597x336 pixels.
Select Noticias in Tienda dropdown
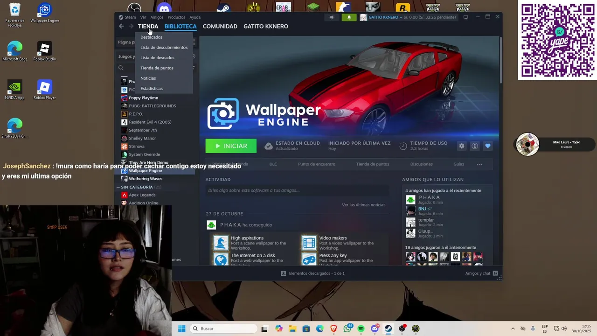point(148,78)
